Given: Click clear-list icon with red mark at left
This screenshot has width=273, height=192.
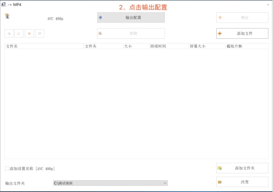Looking at the screenshot, I should 19,33.
